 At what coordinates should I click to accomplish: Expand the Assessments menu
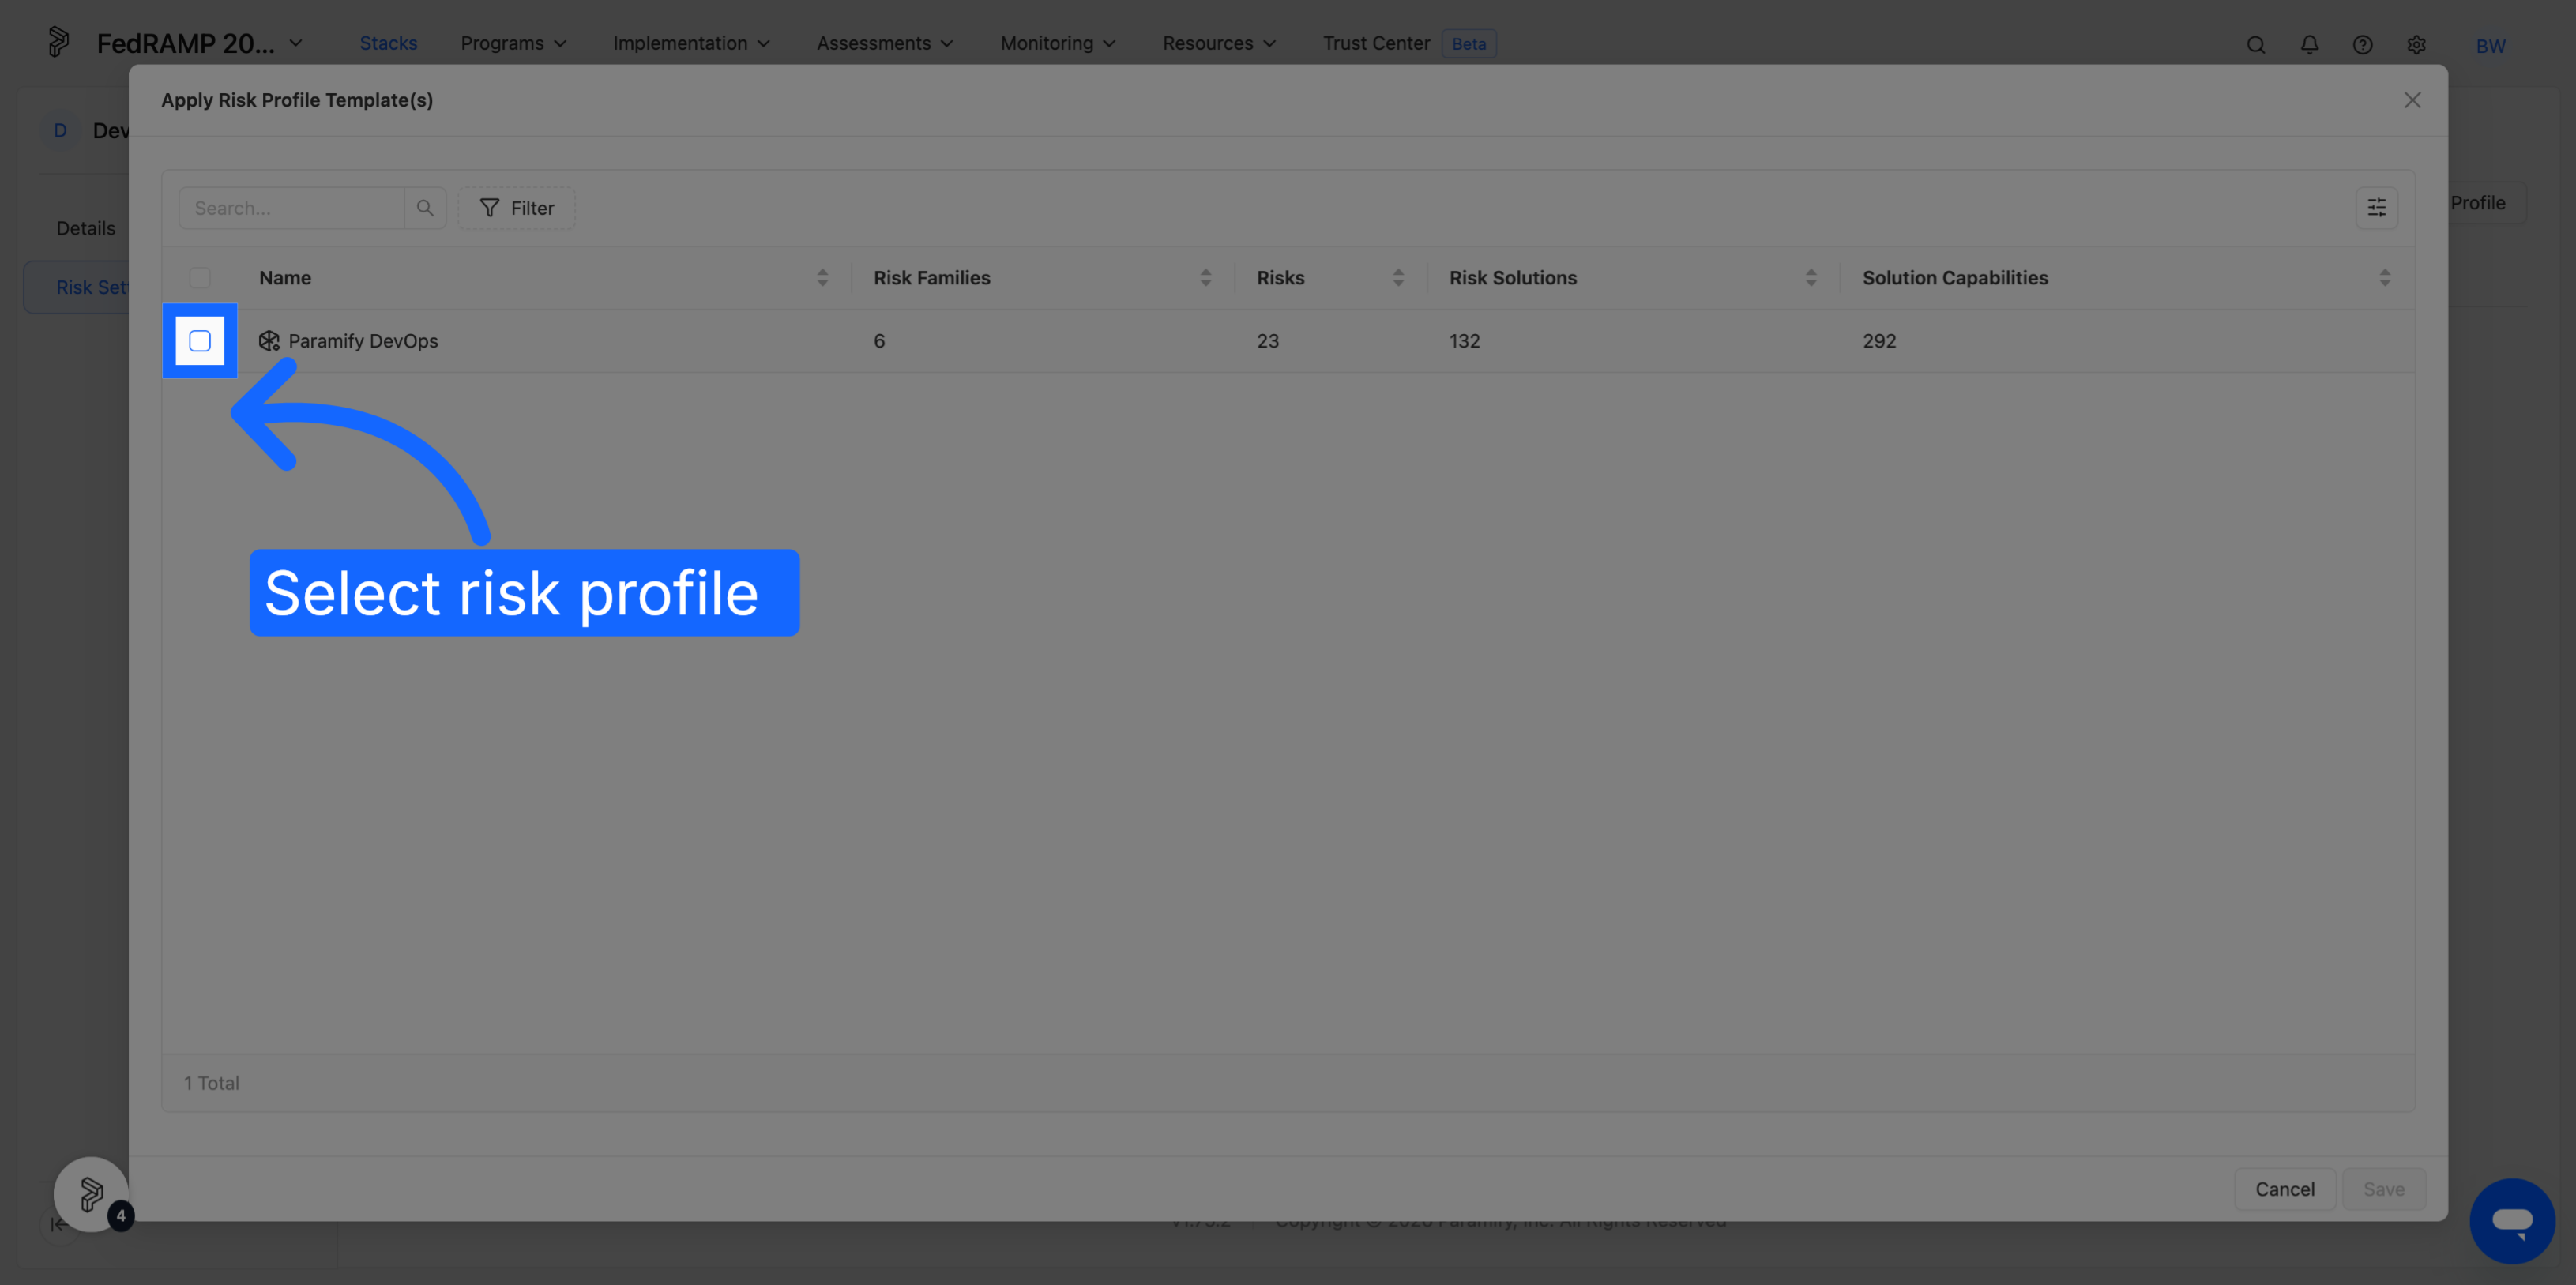coord(885,43)
